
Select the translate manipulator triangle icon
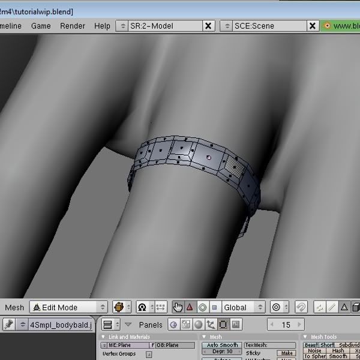[x=190, y=307]
